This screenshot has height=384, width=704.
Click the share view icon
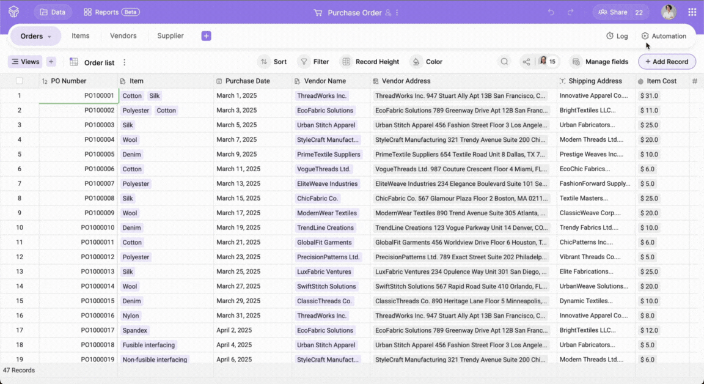coord(526,62)
